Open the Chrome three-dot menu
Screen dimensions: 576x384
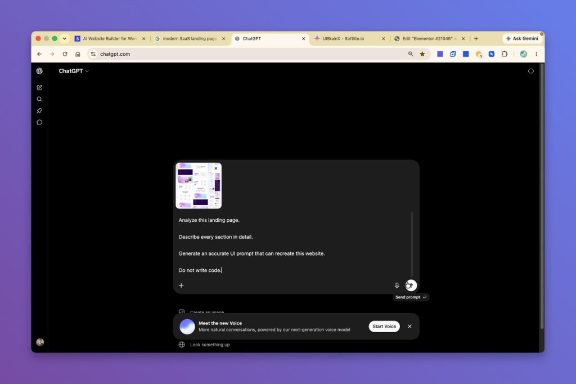click(x=536, y=54)
